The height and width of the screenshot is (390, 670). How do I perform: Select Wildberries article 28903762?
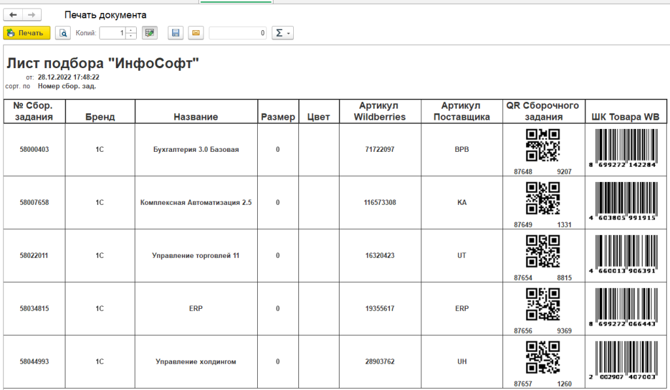tap(380, 361)
